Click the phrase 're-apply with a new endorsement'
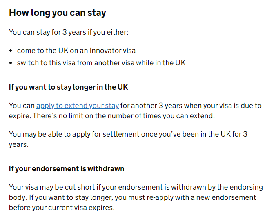This screenshot has width=276, height=219. (201, 197)
